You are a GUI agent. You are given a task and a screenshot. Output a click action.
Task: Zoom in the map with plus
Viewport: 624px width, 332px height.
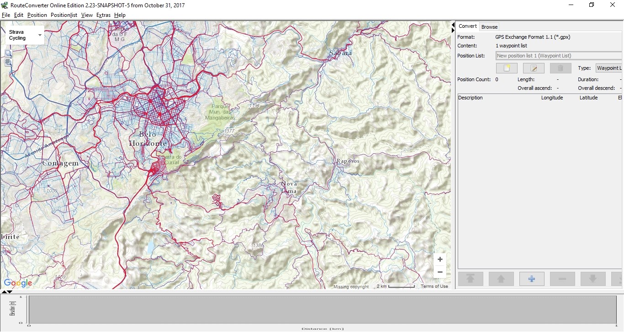[x=439, y=259]
